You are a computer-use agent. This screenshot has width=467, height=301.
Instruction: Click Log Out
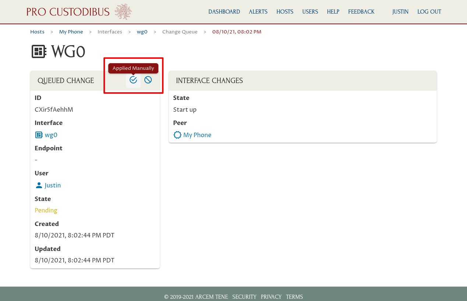click(429, 12)
